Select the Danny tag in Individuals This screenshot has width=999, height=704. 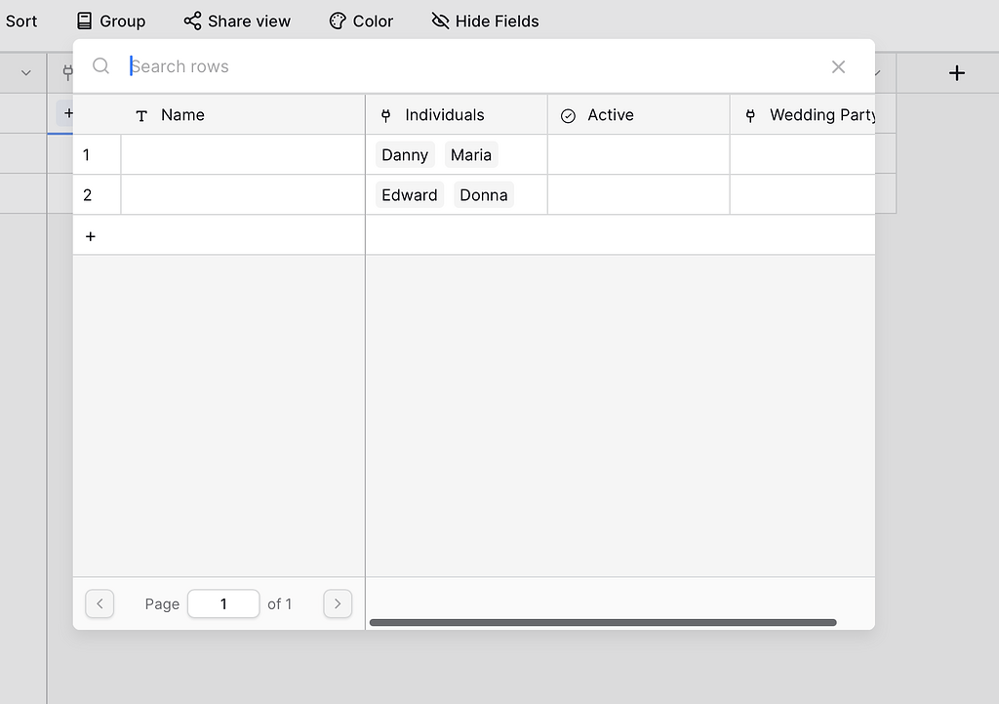tap(404, 154)
